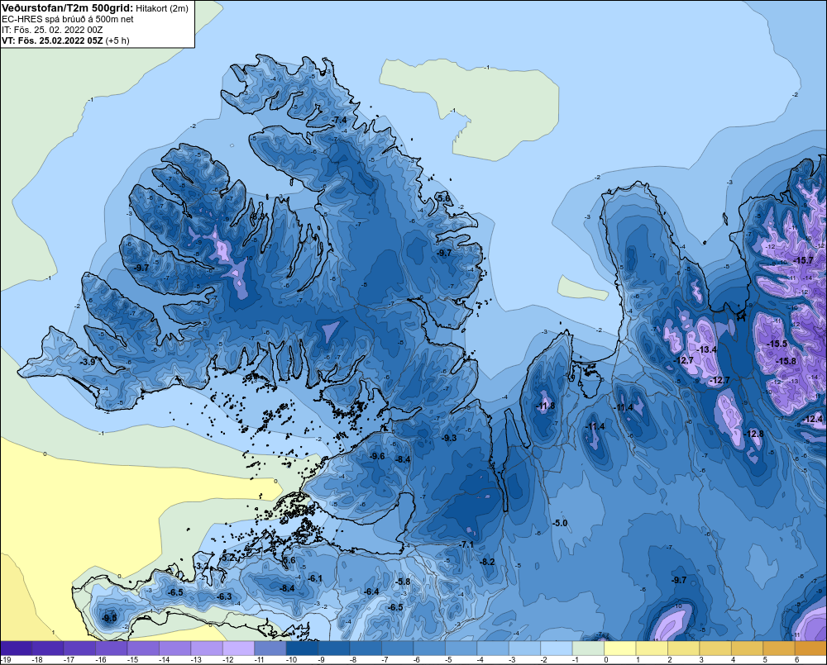Viewport: 827px width, 665px height.
Task: Select the line 'EC-HRES spá brúuð á 500m net'
Action: point(68,19)
